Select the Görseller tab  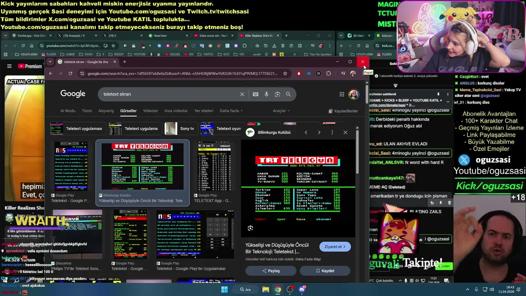128,111
